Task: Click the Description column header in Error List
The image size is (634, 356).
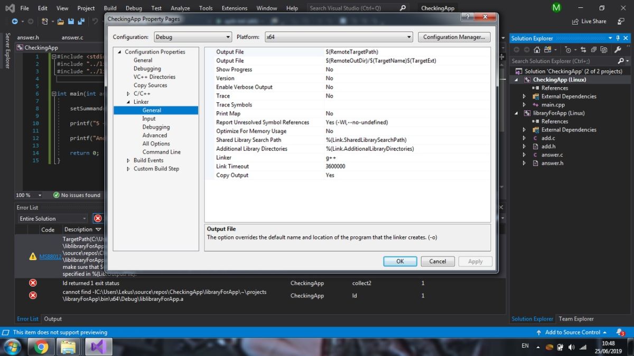Action: click(78, 229)
